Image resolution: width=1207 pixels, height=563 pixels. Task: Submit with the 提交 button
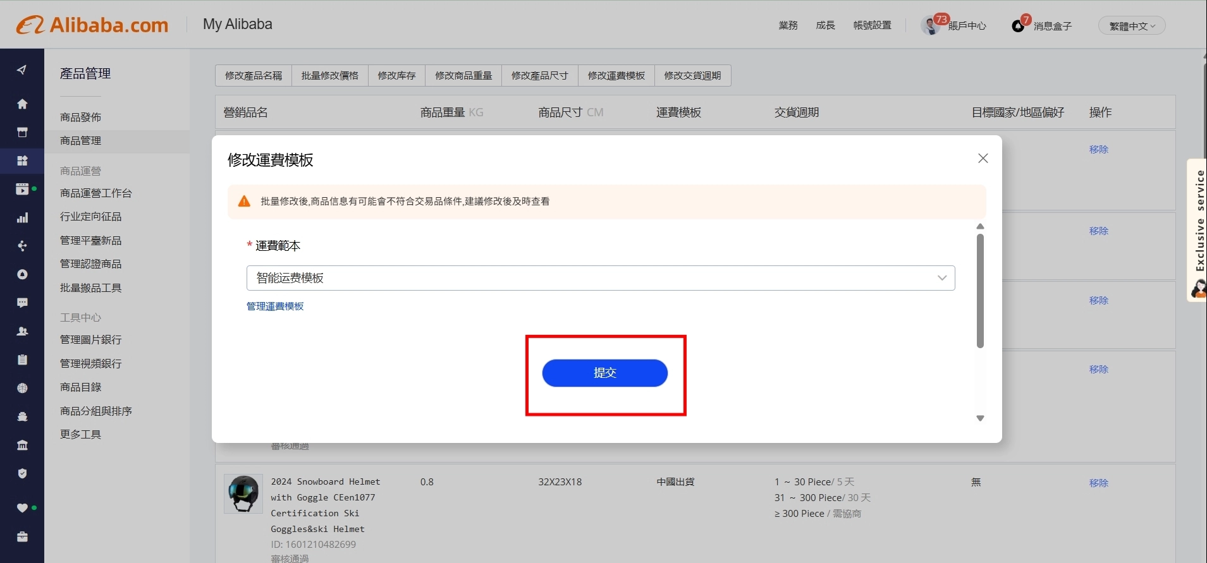tap(605, 373)
